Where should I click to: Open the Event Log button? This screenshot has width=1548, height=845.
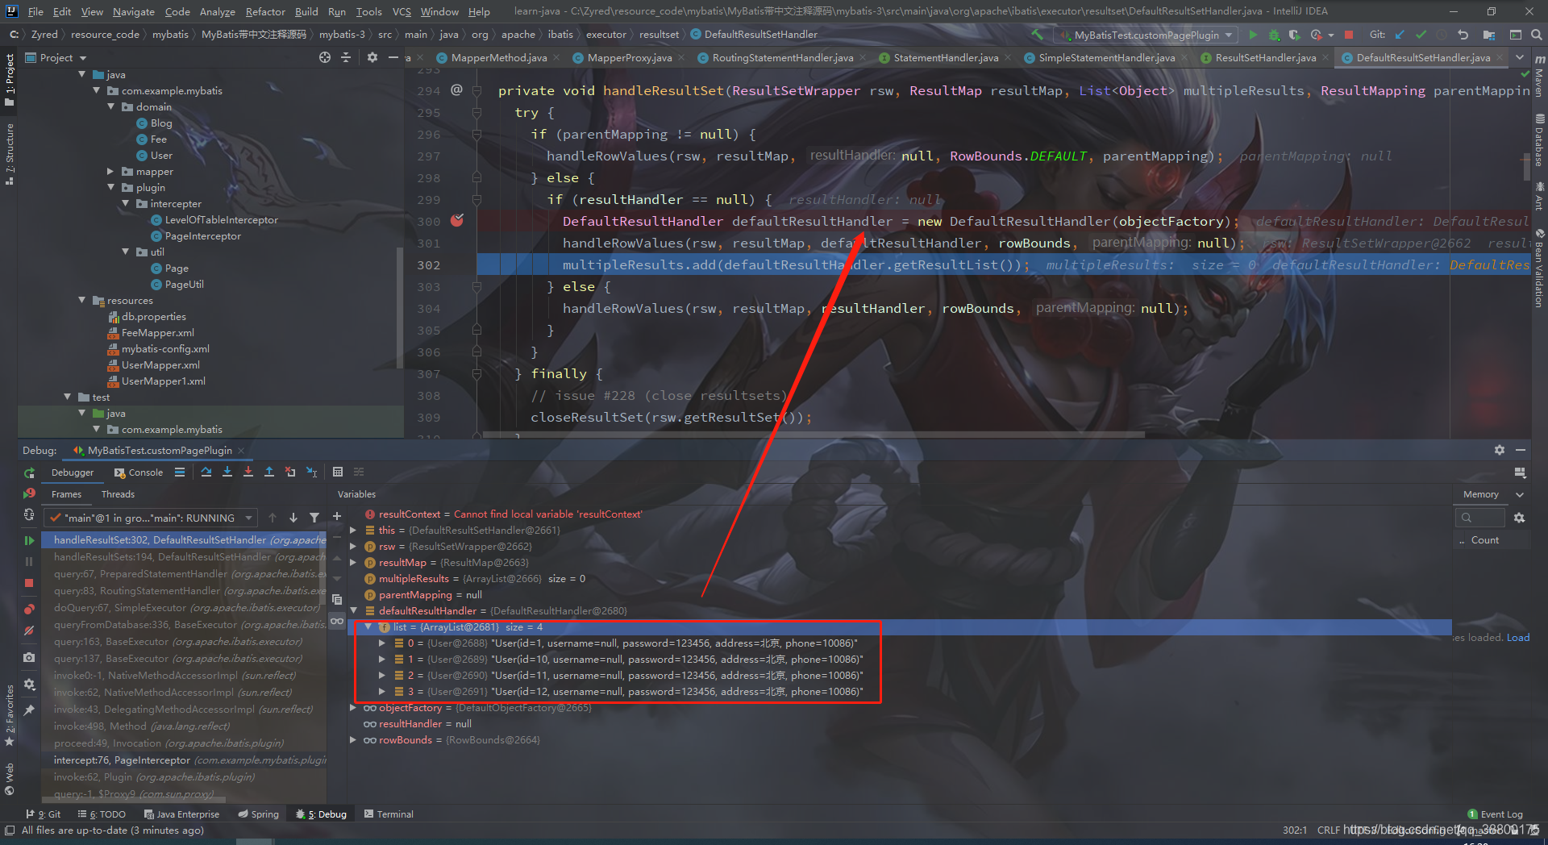1496,814
